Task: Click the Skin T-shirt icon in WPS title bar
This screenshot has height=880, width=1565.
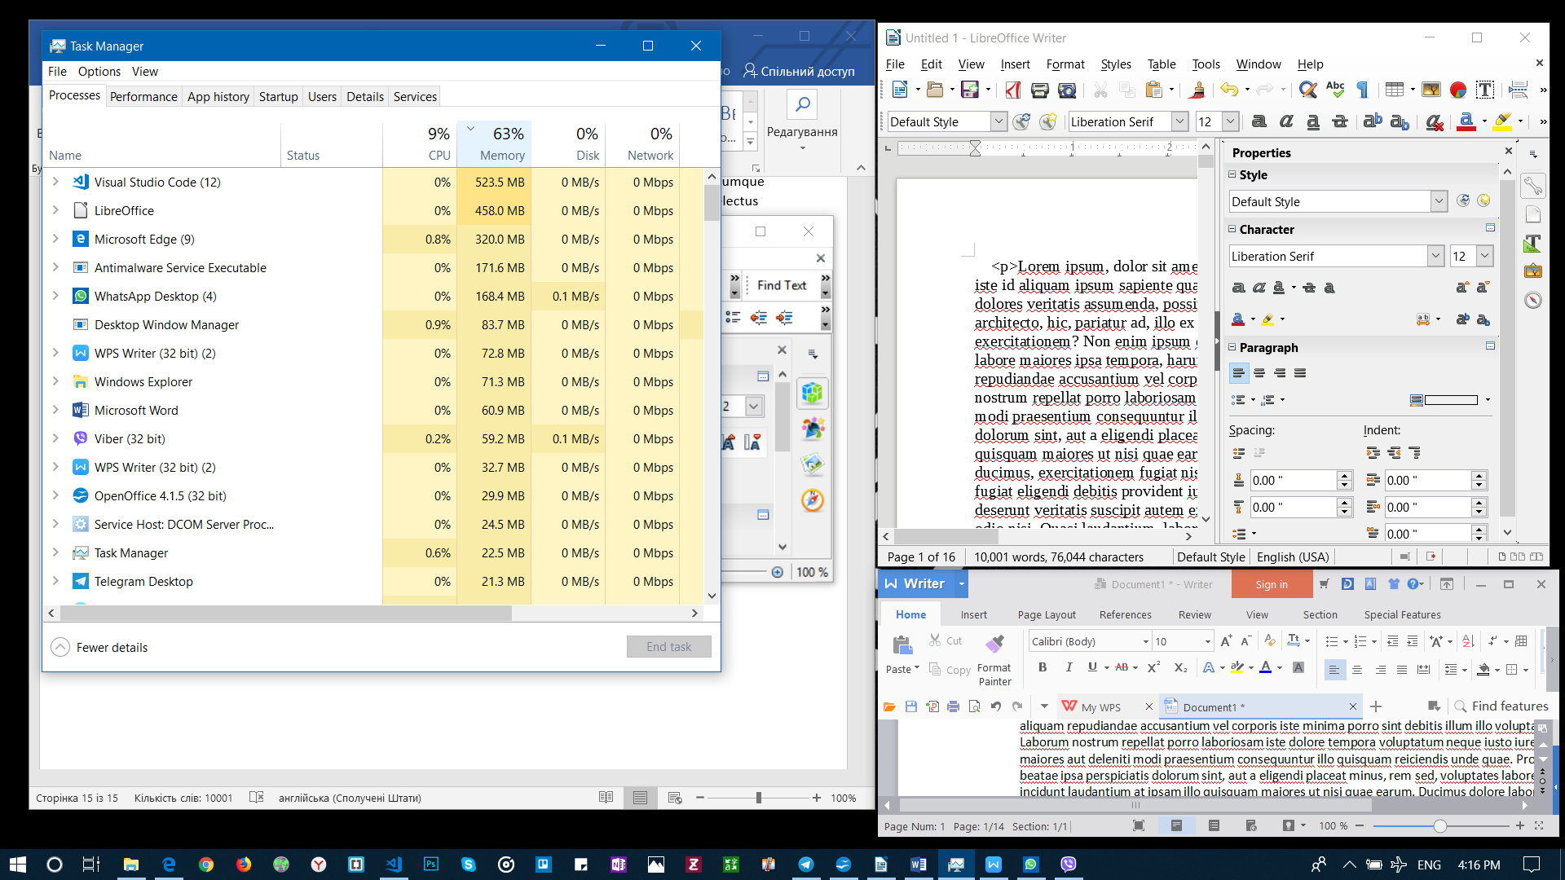Action: coord(1393,583)
